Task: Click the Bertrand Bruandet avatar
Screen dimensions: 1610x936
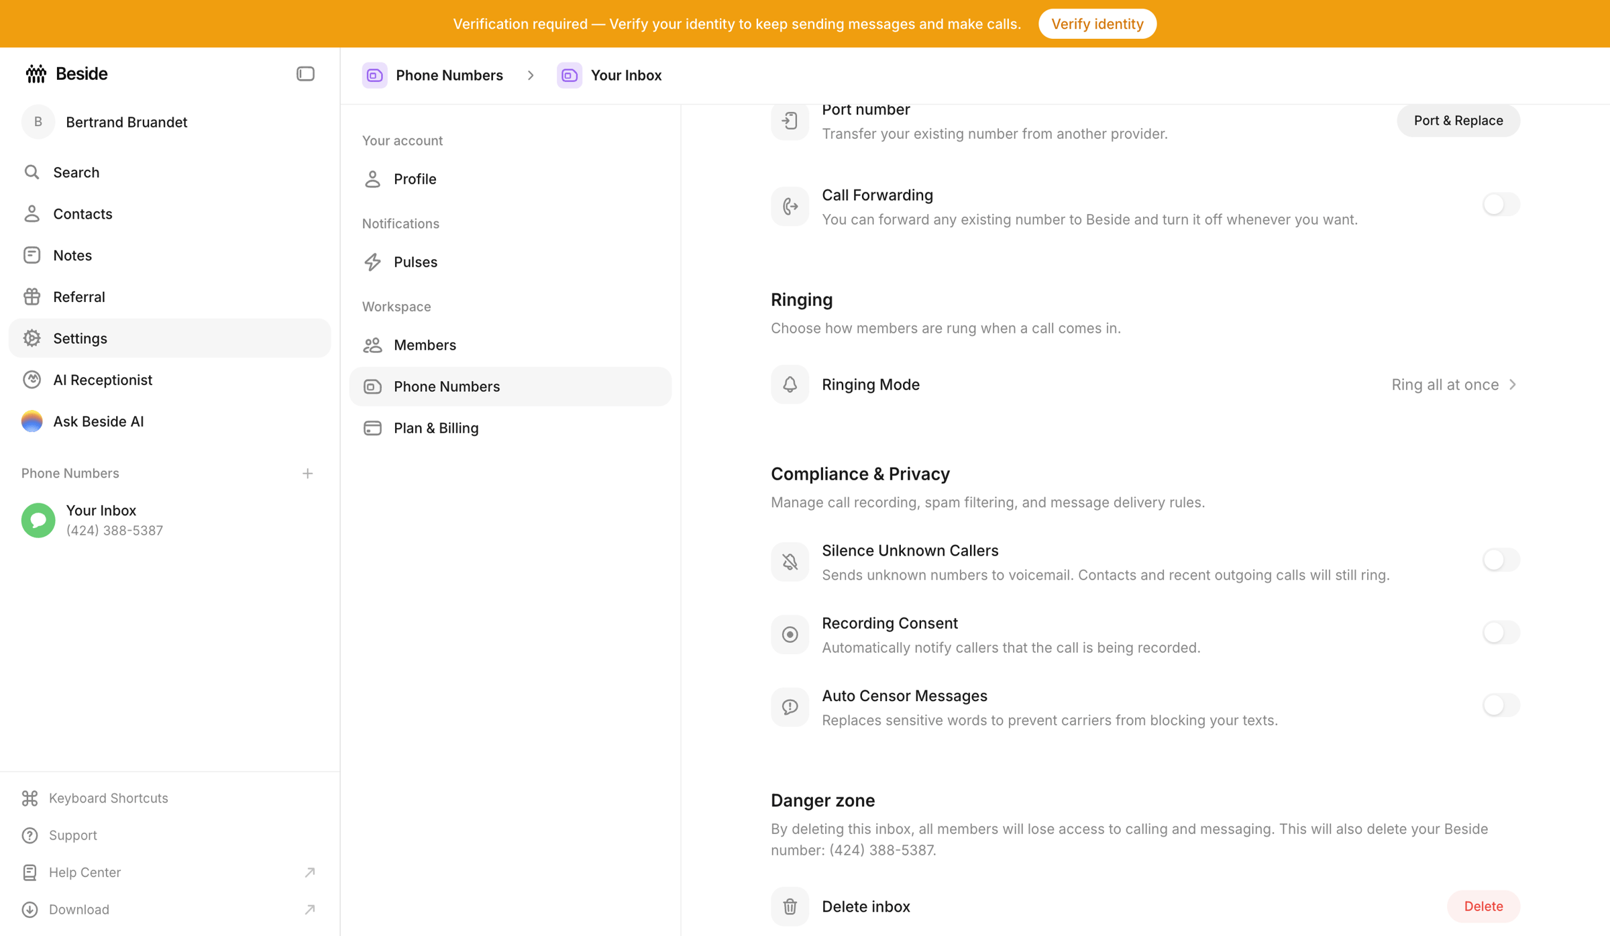Action: (x=38, y=122)
